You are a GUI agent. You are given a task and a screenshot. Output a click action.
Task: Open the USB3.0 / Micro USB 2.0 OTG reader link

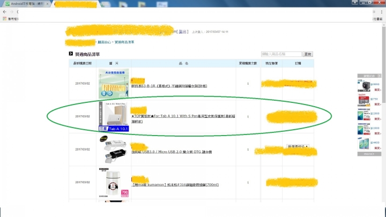tap(172, 152)
